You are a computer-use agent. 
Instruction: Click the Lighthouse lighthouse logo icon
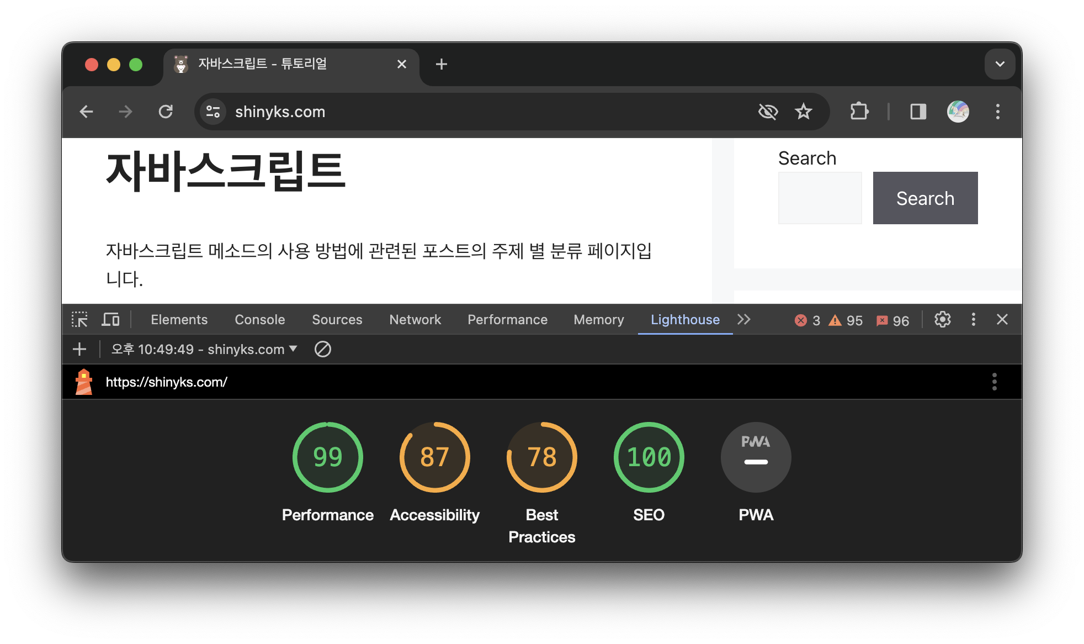(x=84, y=382)
